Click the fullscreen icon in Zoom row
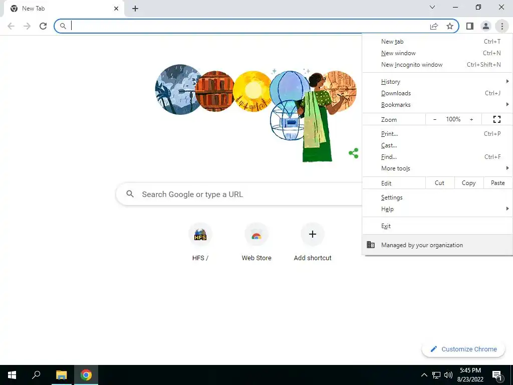This screenshot has height=385, width=513. [496, 119]
